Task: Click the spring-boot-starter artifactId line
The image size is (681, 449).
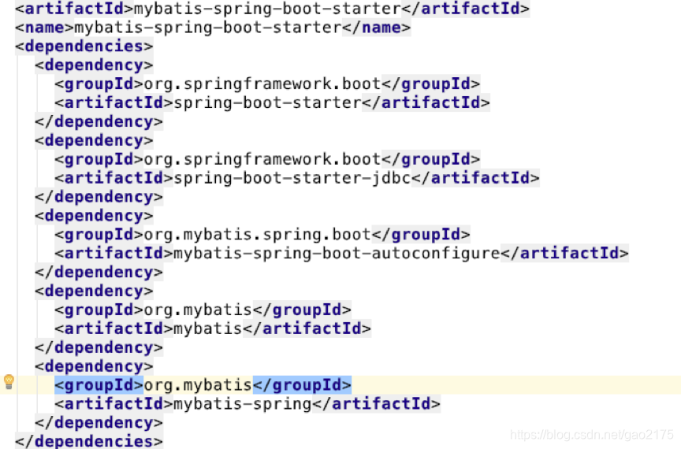Action: pos(272,103)
